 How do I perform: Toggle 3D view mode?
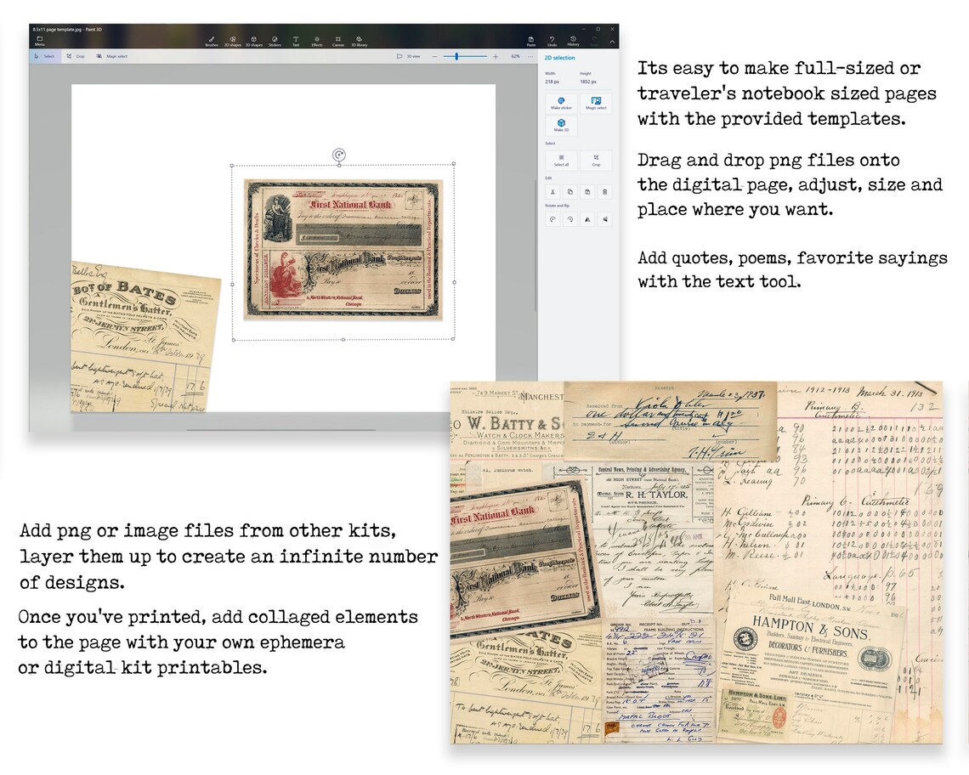409,56
